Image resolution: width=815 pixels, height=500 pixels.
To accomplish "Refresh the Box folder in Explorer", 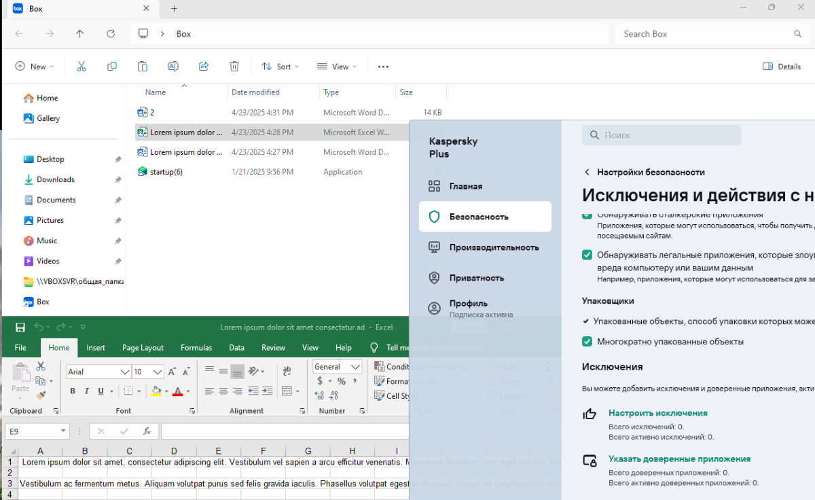I will coord(111,33).
